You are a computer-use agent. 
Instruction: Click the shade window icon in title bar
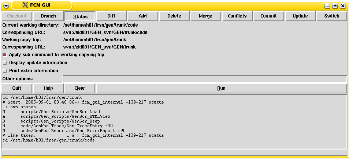335,6
